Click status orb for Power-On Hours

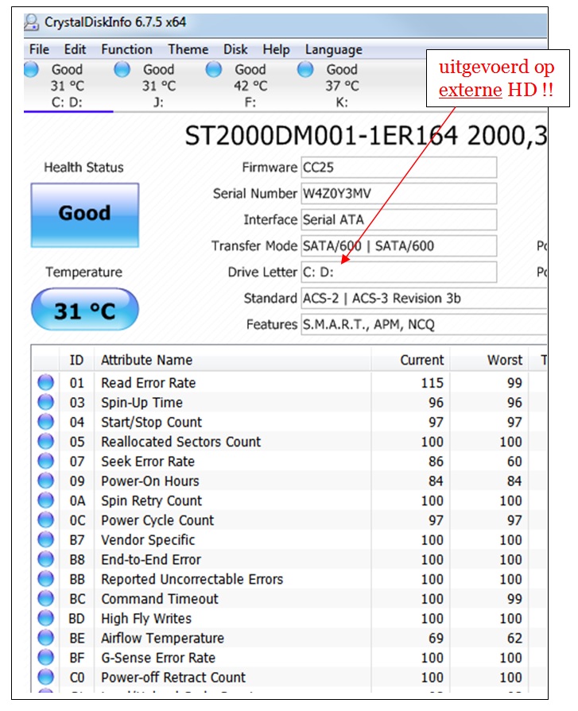45,481
